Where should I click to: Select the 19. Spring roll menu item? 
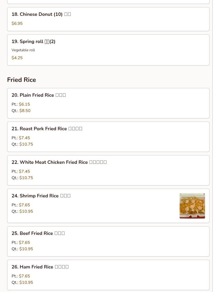[x=33, y=41]
